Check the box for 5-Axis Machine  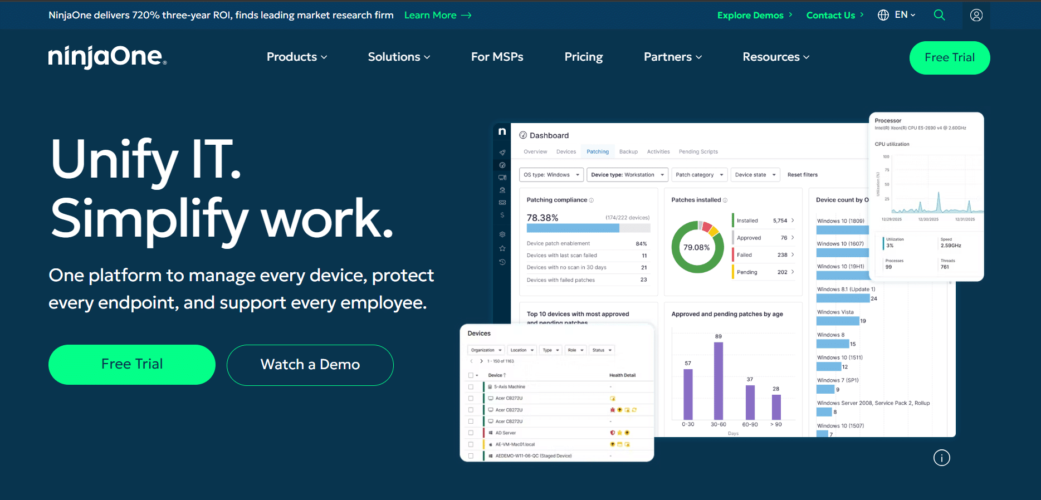471,387
